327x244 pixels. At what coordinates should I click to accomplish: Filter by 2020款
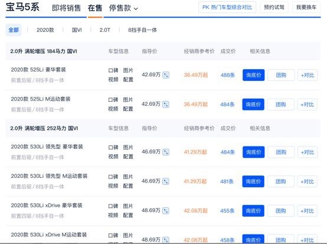click(x=45, y=30)
